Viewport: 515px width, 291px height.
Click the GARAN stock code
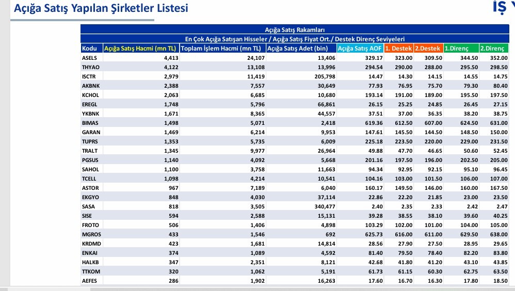(90, 132)
